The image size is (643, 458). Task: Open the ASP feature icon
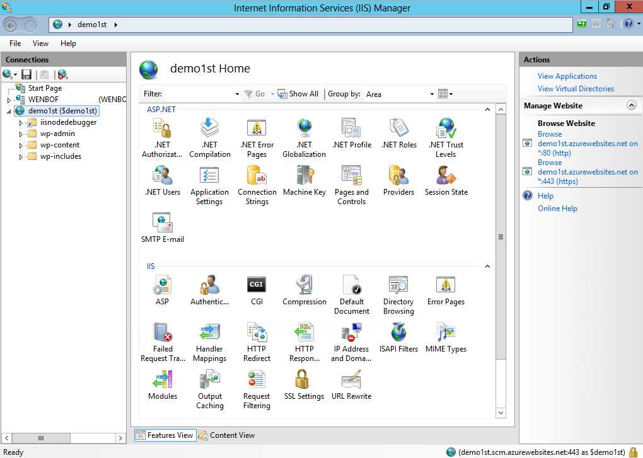click(163, 290)
